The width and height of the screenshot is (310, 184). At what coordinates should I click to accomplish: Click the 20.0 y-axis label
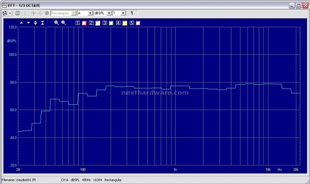coord(14,165)
